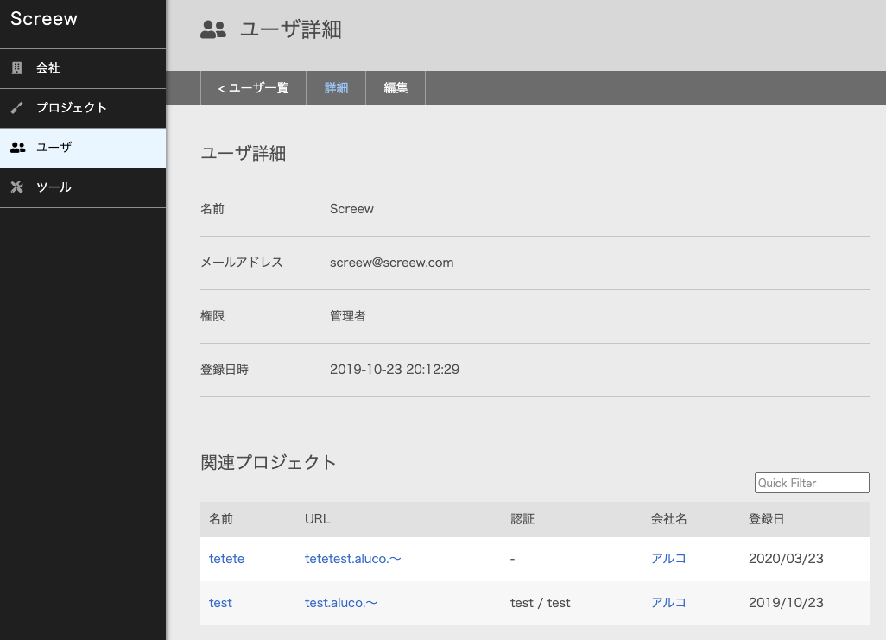Screen dimensions: 886x640
Task: Click the building icon beside 会社
Action: pos(16,68)
